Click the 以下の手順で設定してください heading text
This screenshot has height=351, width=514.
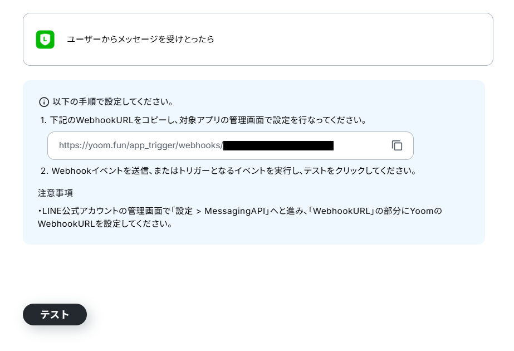[112, 102]
